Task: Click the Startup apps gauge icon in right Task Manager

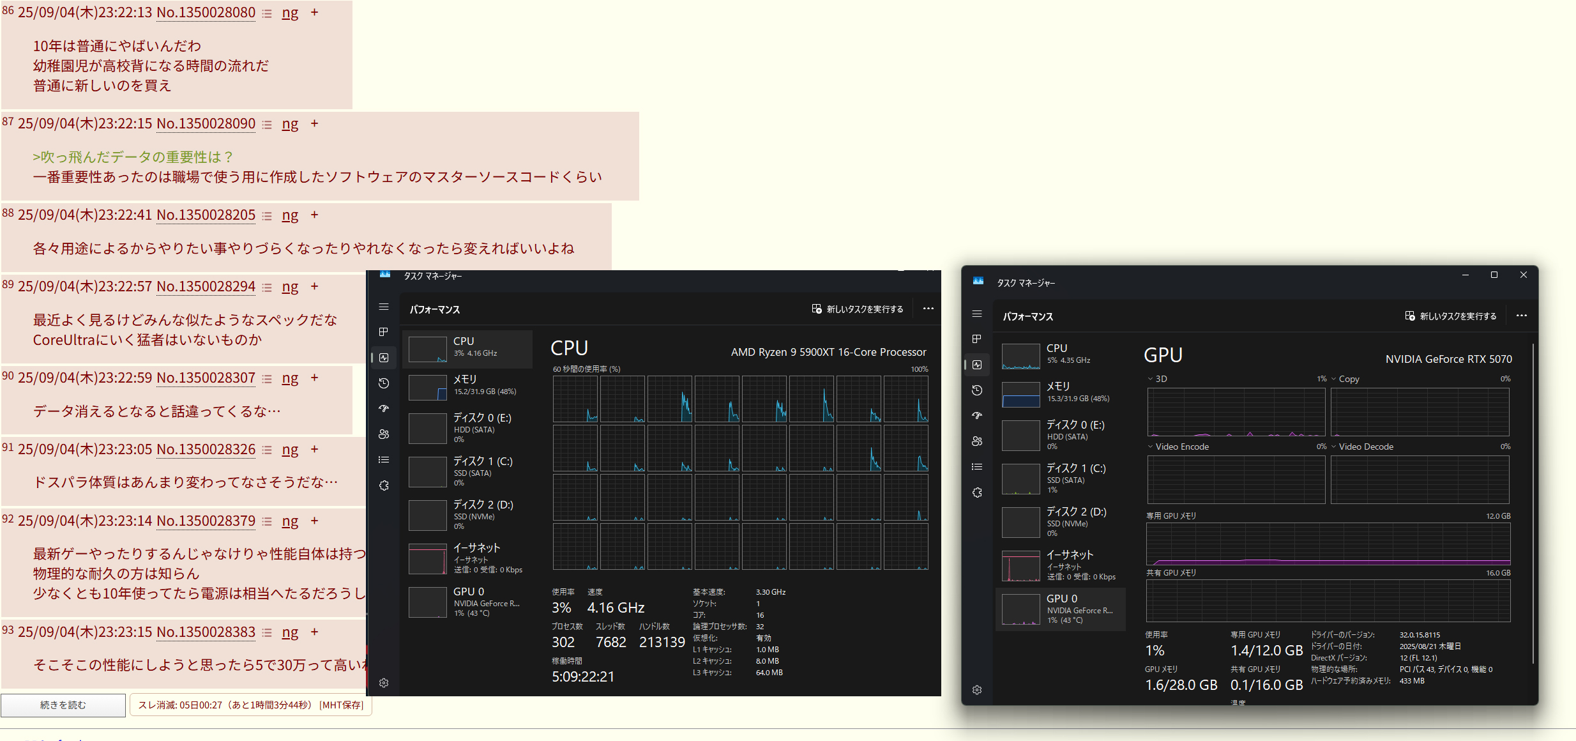Action: (977, 416)
